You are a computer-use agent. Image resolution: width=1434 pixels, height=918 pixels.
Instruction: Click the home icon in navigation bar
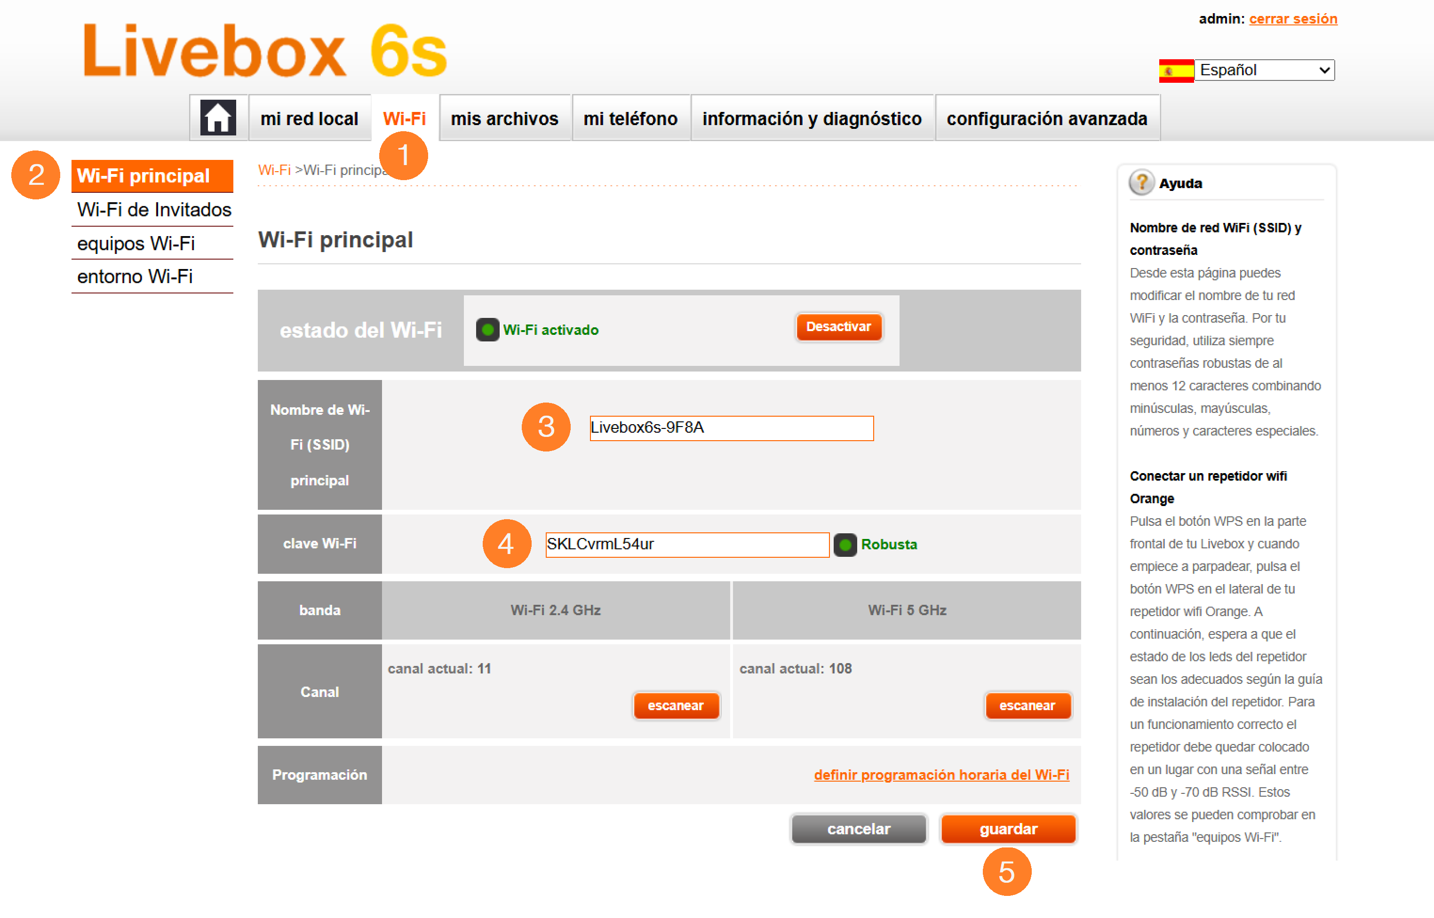pos(218,118)
